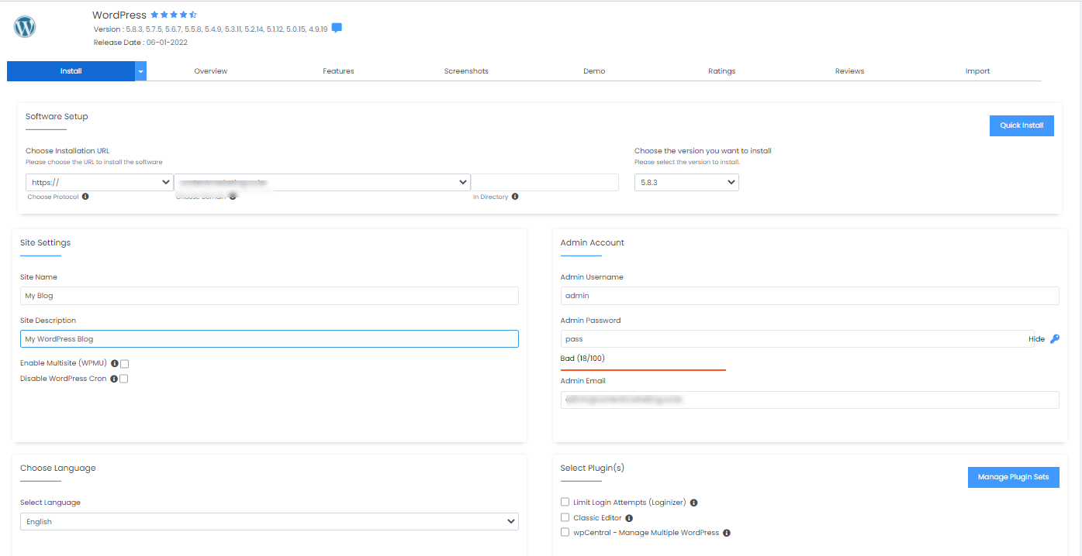Click the info icon beside Limit Login Attempts
1082x556 pixels.
(693, 503)
